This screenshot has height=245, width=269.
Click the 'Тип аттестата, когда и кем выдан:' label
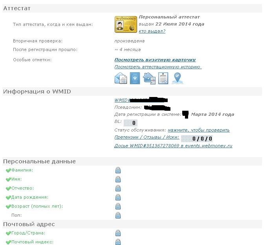[x=53, y=24]
